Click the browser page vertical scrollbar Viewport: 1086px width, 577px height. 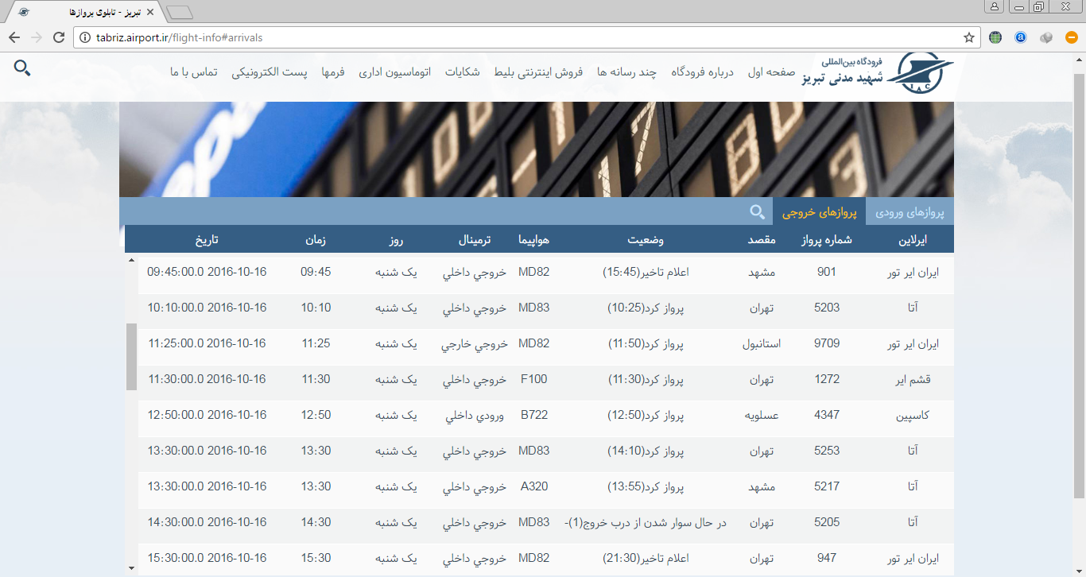[1079, 286]
